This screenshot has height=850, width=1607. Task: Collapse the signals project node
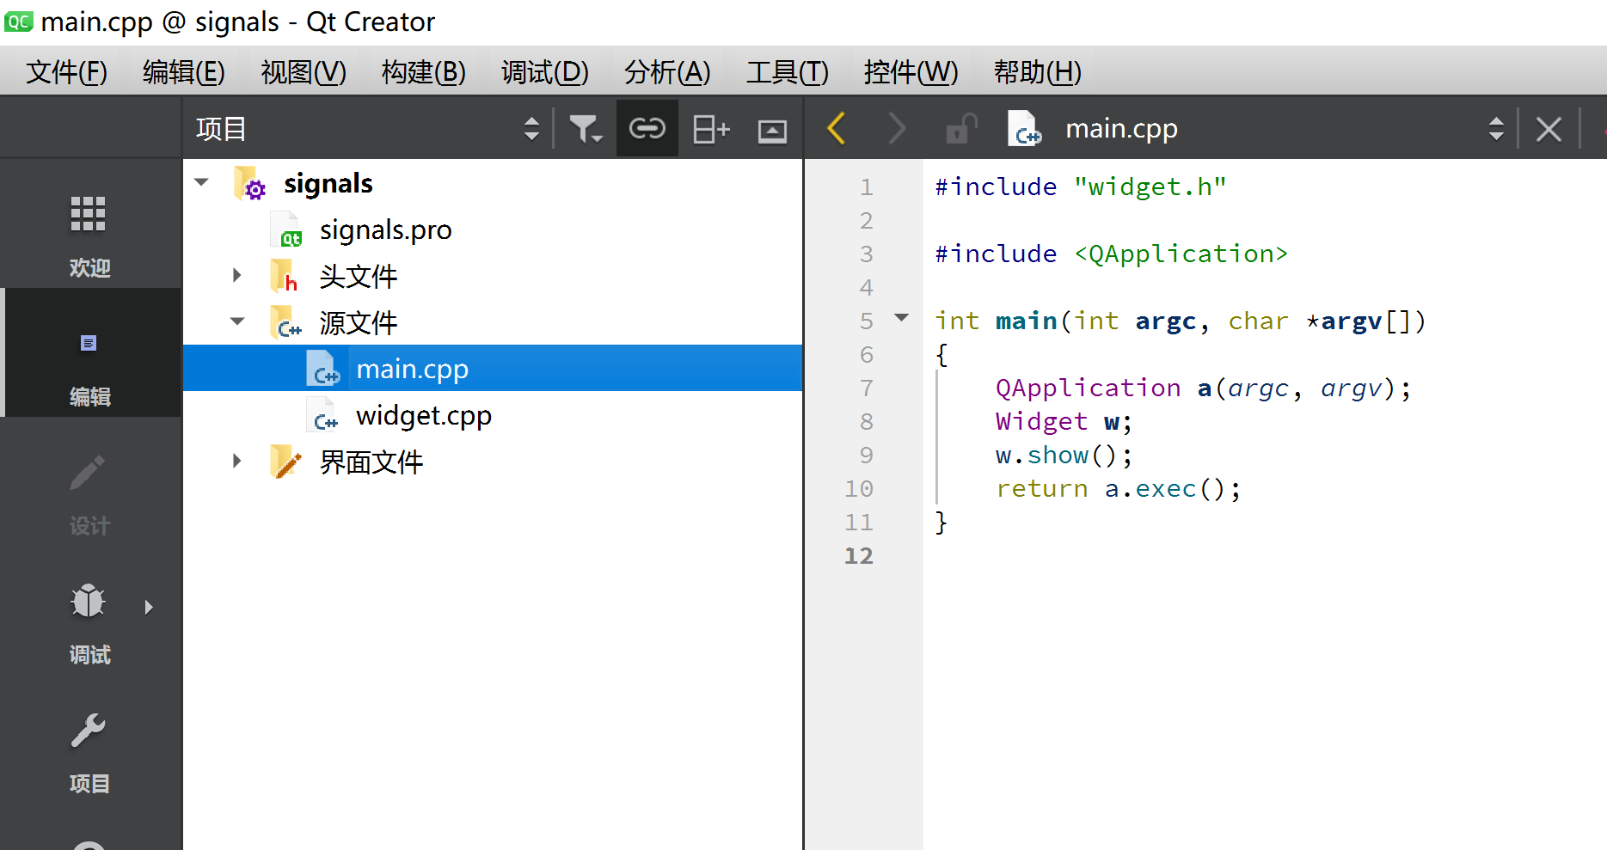(202, 182)
